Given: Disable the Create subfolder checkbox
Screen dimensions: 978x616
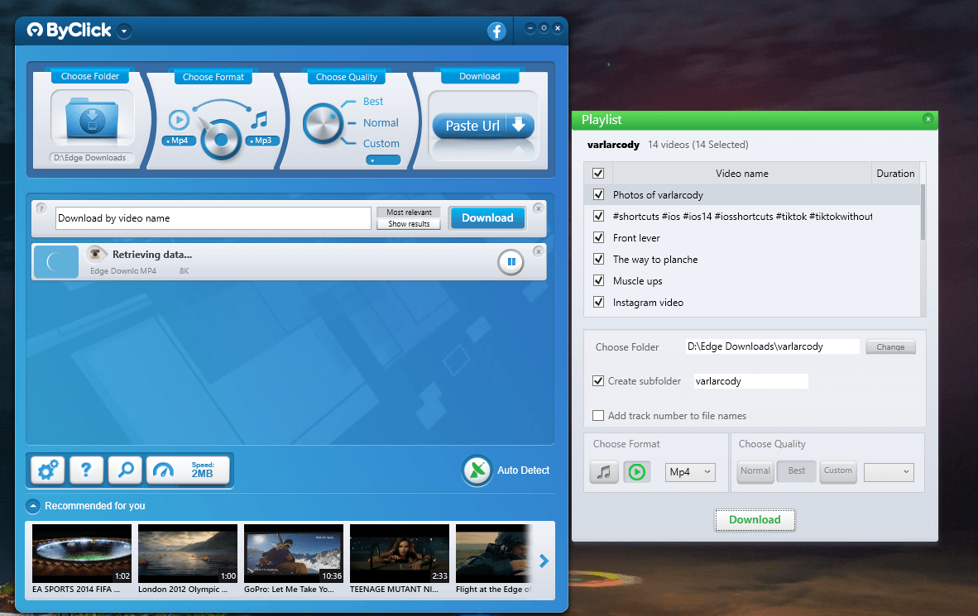Looking at the screenshot, I should click(599, 381).
